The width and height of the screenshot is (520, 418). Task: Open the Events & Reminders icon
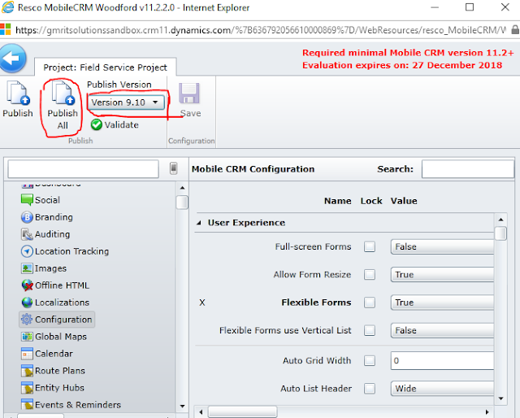coord(27,405)
